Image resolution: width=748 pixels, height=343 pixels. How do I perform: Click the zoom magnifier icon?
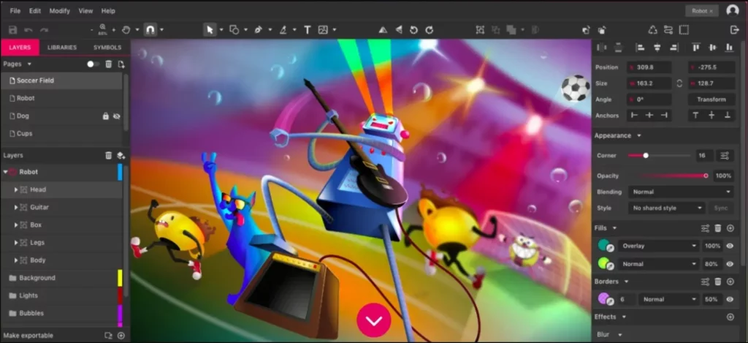point(102,27)
